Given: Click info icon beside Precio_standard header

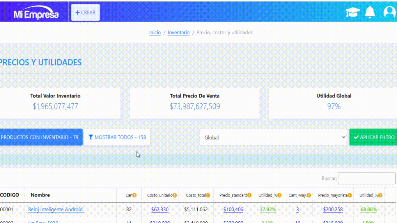Looking at the screenshot, I should 249,195.
